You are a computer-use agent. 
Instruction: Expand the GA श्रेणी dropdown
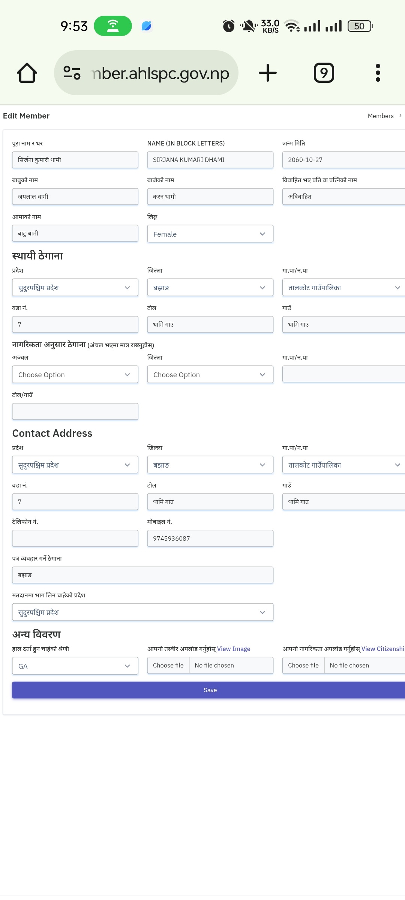tap(75, 666)
